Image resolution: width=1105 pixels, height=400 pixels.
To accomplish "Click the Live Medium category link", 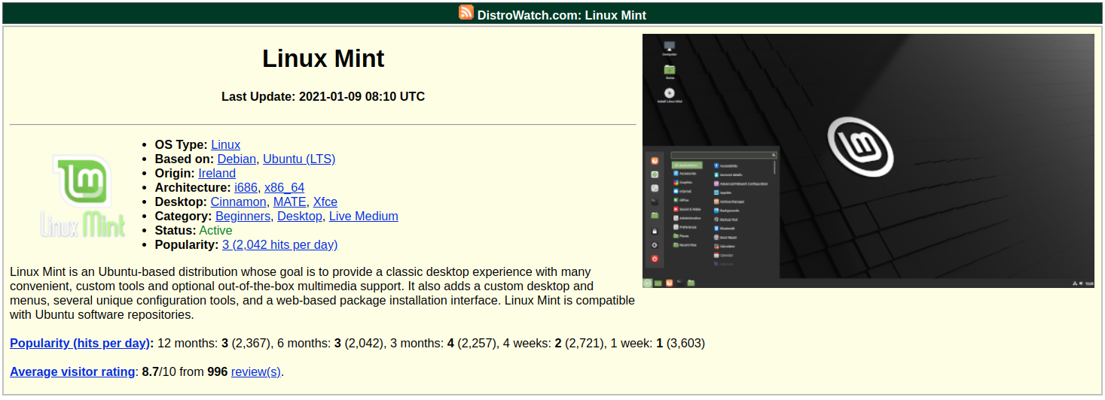I will coord(364,217).
